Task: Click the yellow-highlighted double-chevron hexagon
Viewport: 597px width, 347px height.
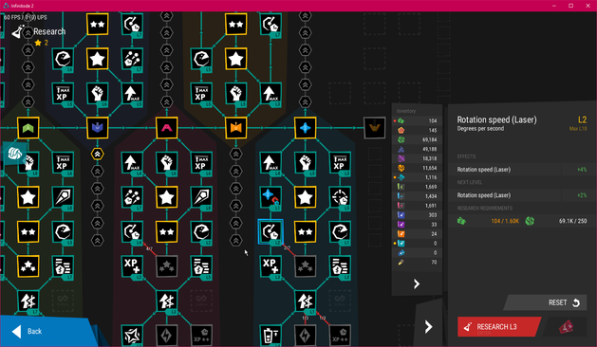Action: coord(98,155)
